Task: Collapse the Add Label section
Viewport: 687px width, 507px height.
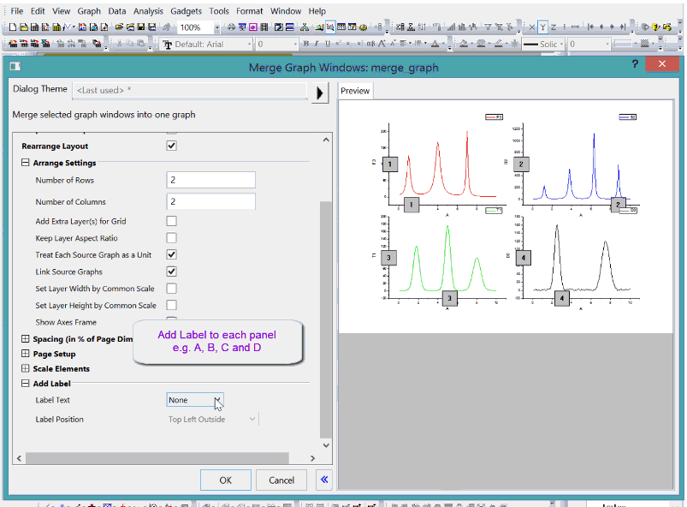Action: 26,384
